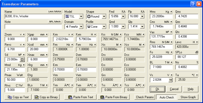The width and height of the screenshot is (203, 103).
Task: Click Copy as Binary button
Action: (46, 97)
